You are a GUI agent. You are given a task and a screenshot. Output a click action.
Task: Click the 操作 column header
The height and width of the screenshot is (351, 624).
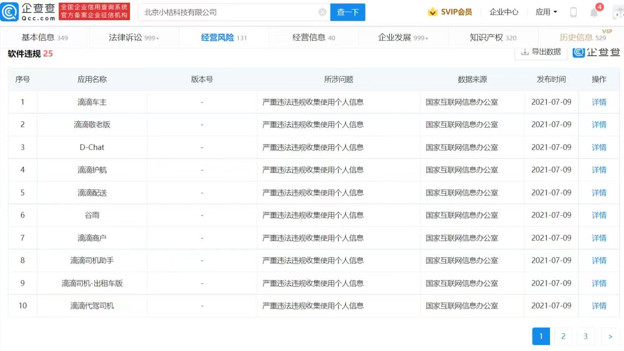click(599, 79)
